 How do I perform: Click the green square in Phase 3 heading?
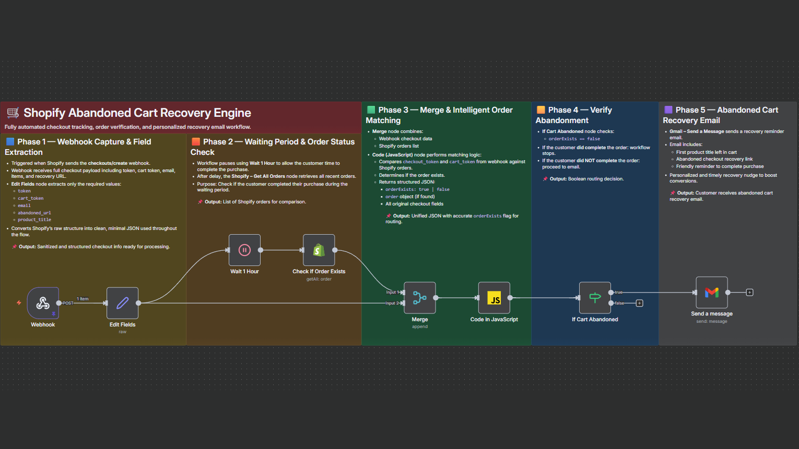tap(371, 110)
